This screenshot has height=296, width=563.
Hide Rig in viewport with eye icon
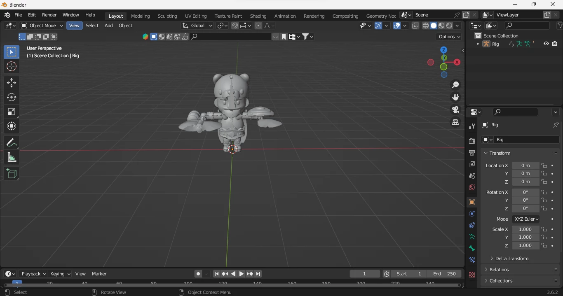[546, 44]
